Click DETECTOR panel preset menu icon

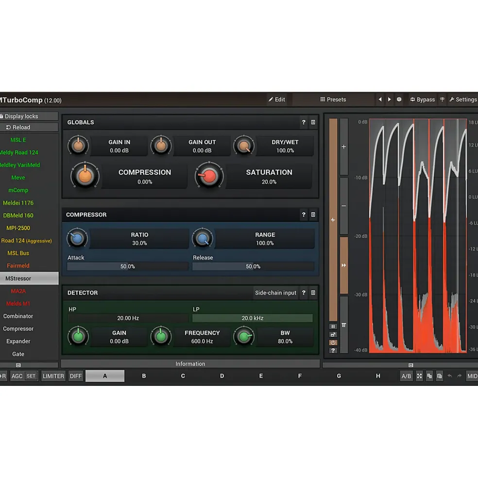pyautogui.click(x=313, y=293)
